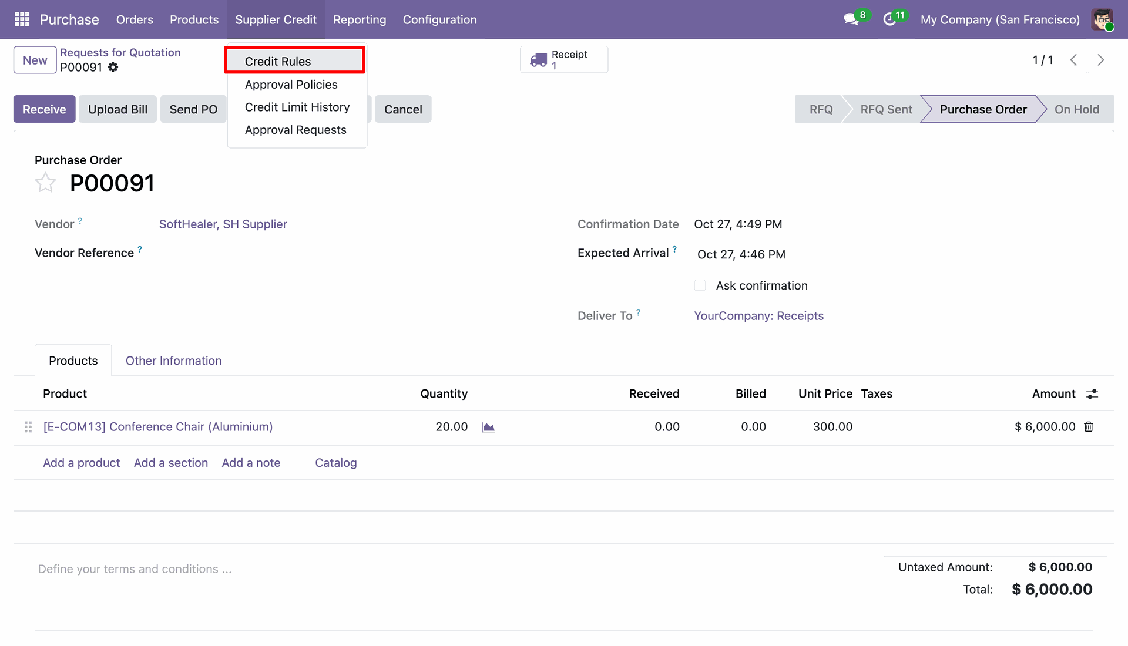Select the Products tab
The image size is (1128, 646).
tap(73, 361)
